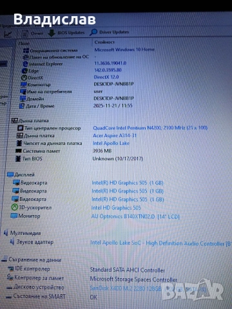
Task: Click the graph chart toolbar icon
Action: (8, 34)
